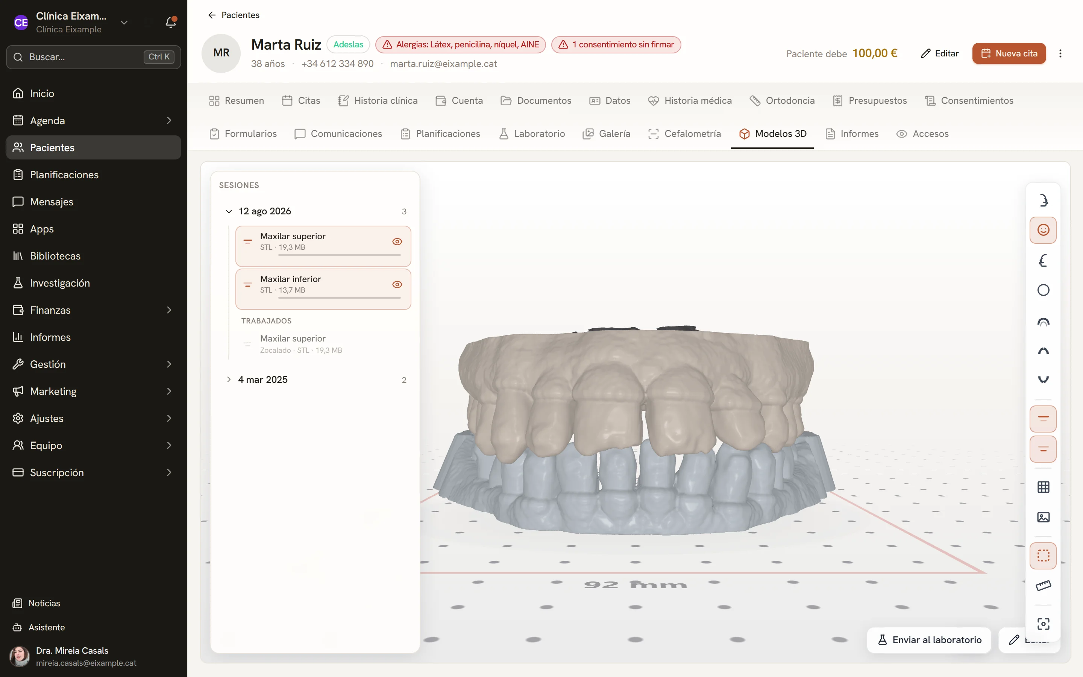Image resolution: width=1083 pixels, height=677 pixels.
Task: Open Informes in the sidebar
Action: pyautogui.click(x=94, y=337)
